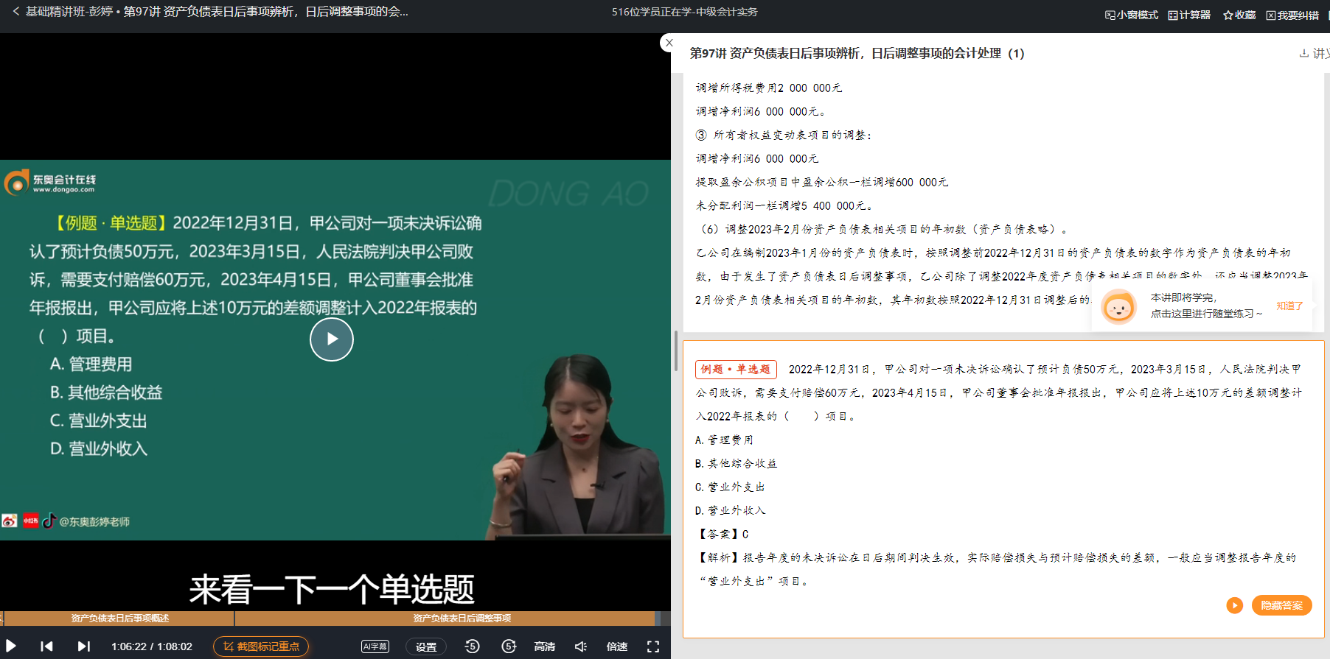Skip to the next lecture video

click(84, 646)
